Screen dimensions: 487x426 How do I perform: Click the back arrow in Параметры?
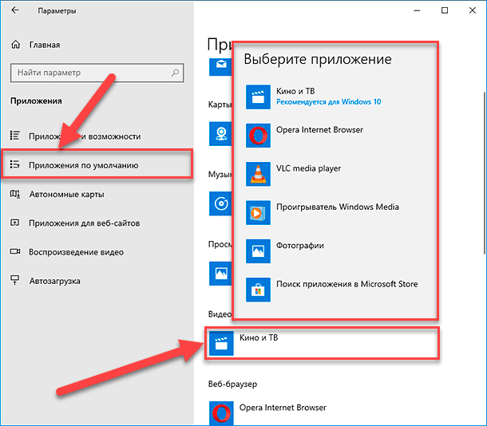point(14,10)
